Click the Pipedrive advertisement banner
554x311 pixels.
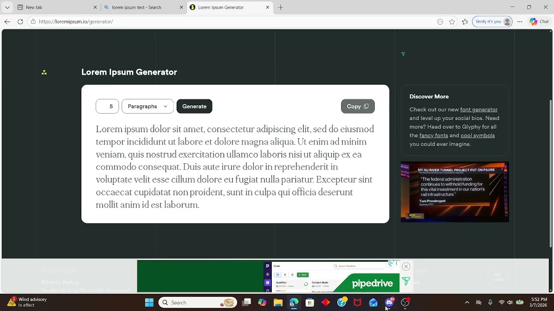(268, 276)
